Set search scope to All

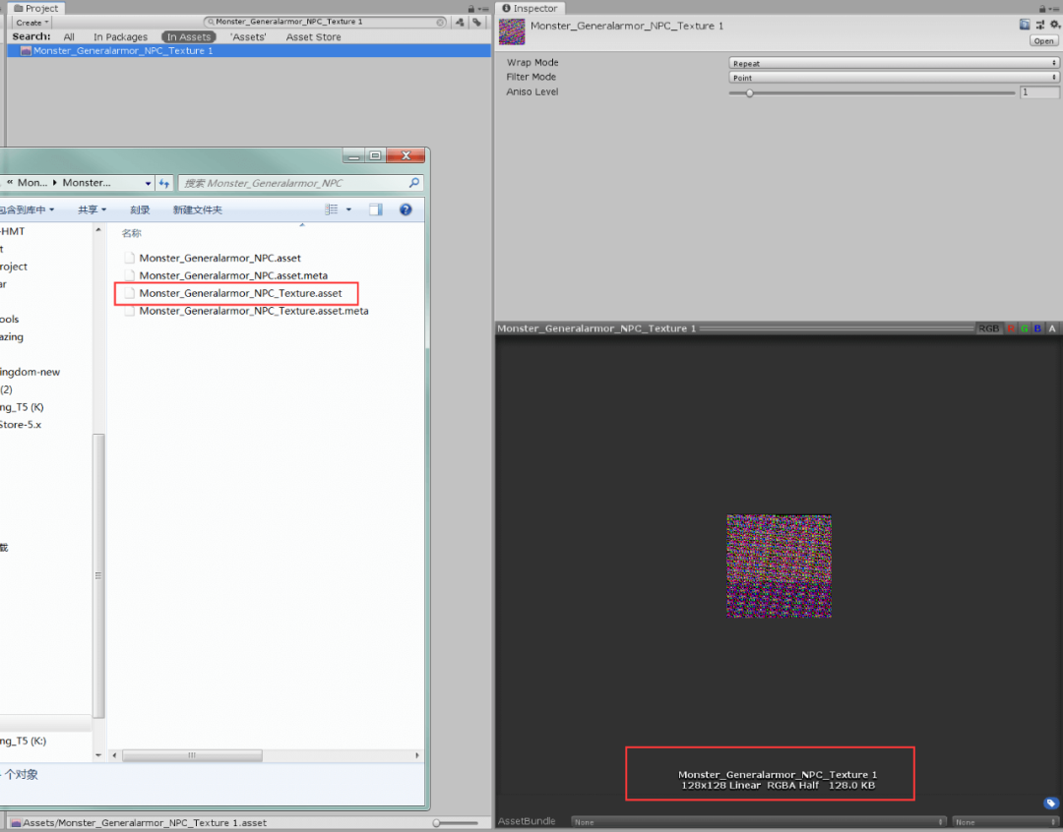click(x=69, y=36)
